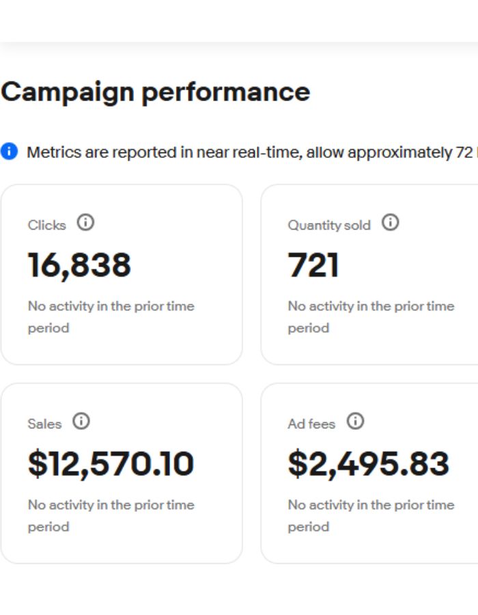Click the info icon next to Sales
This screenshot has width=478, height=615.
click(81, 422)
